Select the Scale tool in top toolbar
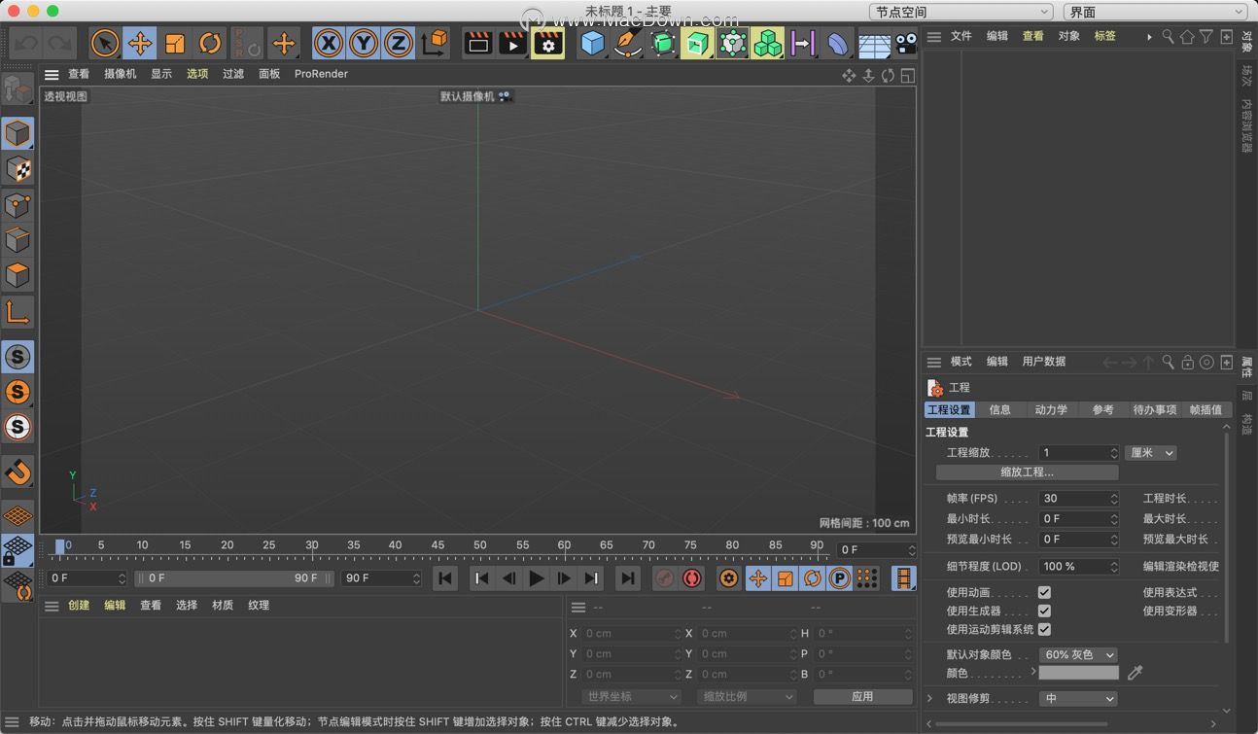 coord(175,43)
